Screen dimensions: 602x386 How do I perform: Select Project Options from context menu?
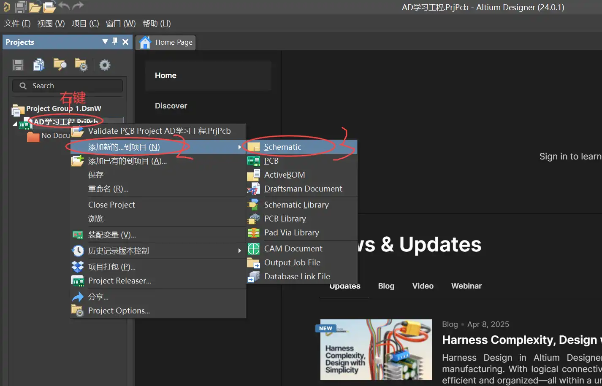click(119, 311)
